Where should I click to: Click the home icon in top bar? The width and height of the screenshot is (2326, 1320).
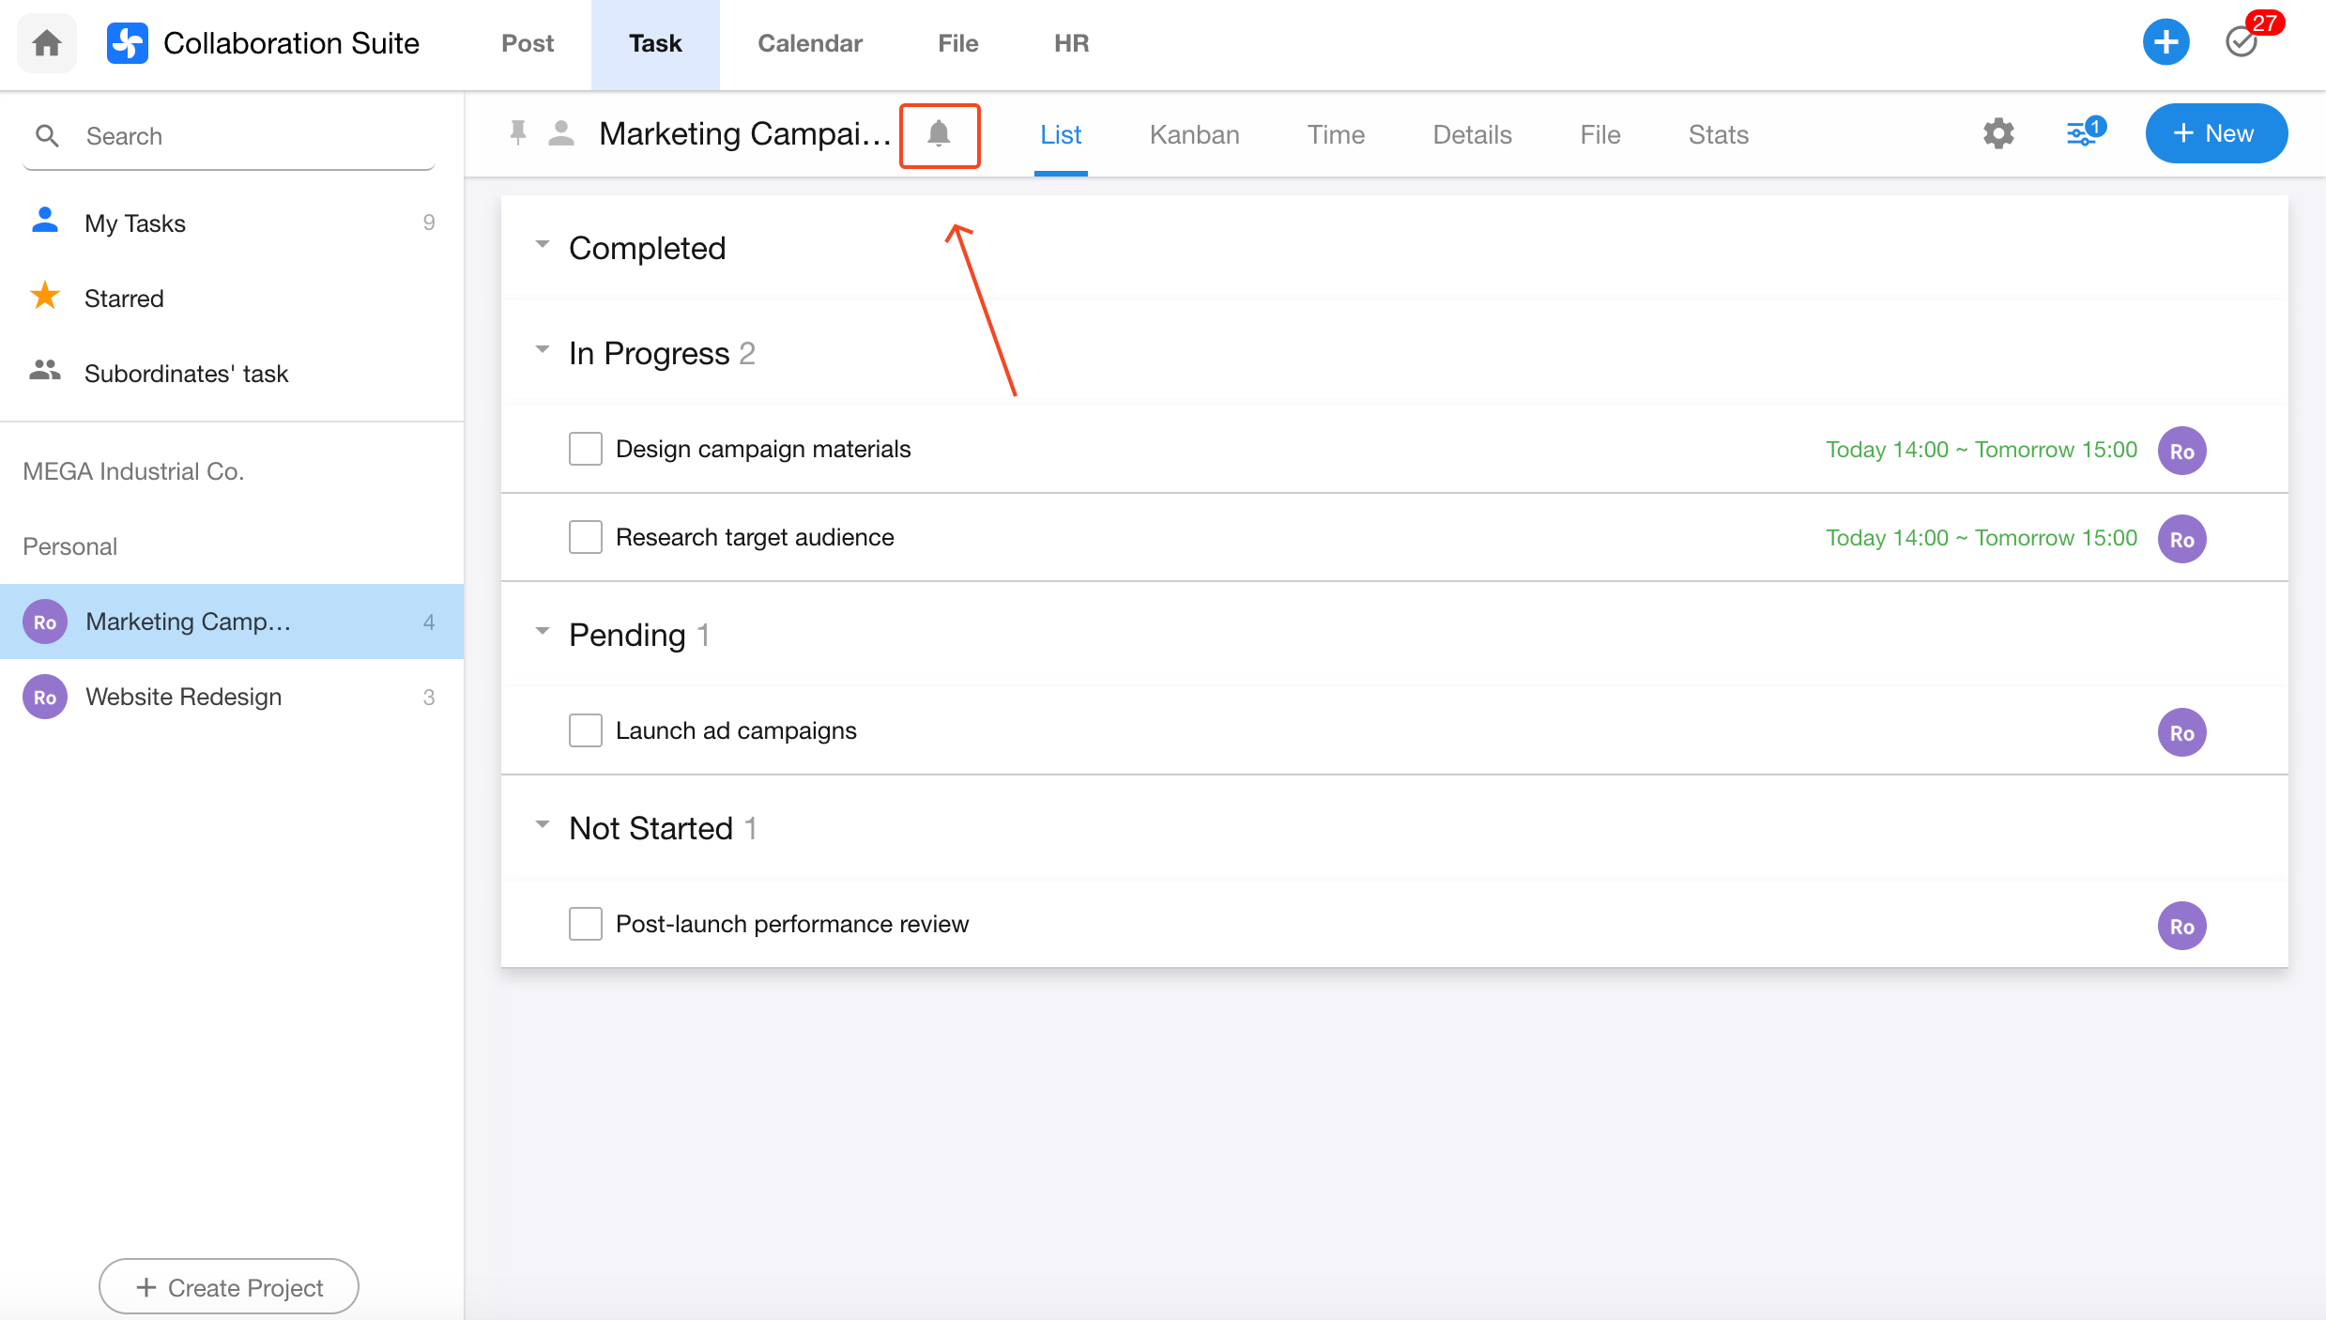47,43
